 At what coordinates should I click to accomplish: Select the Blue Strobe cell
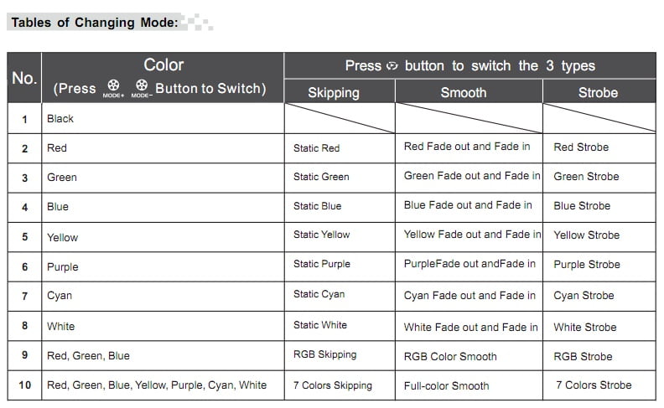[x=582, y=206]
